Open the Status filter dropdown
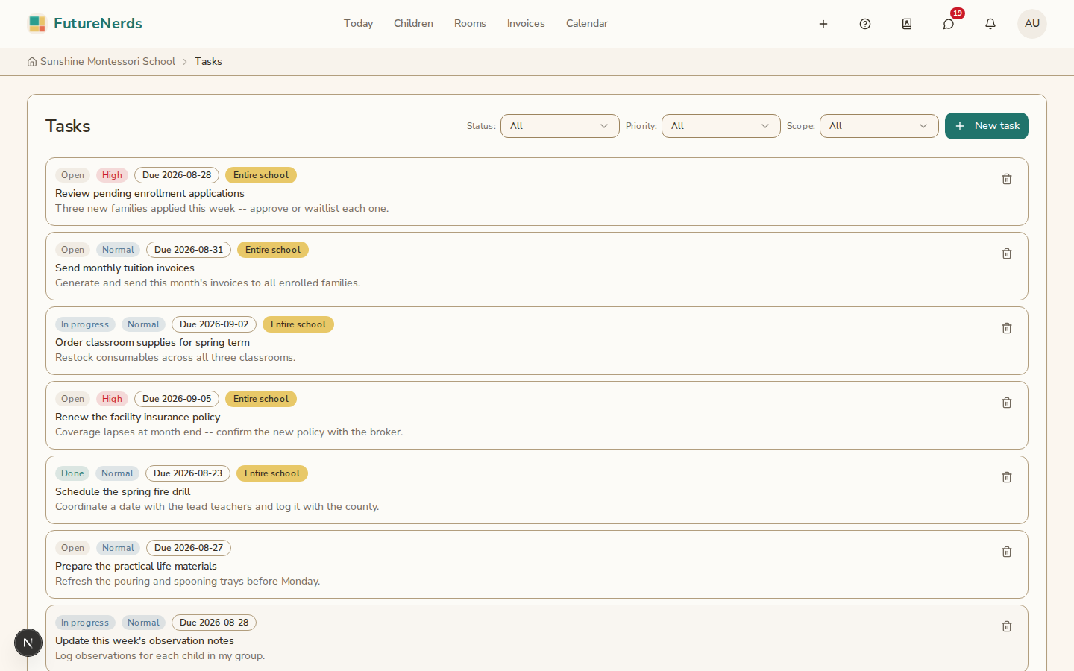1074x671 pixels. coord(559,126)
